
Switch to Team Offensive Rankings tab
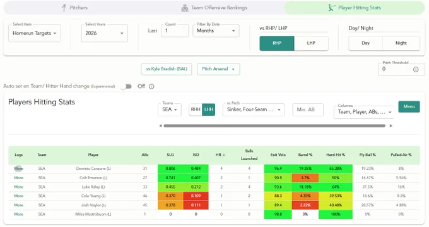214,8
